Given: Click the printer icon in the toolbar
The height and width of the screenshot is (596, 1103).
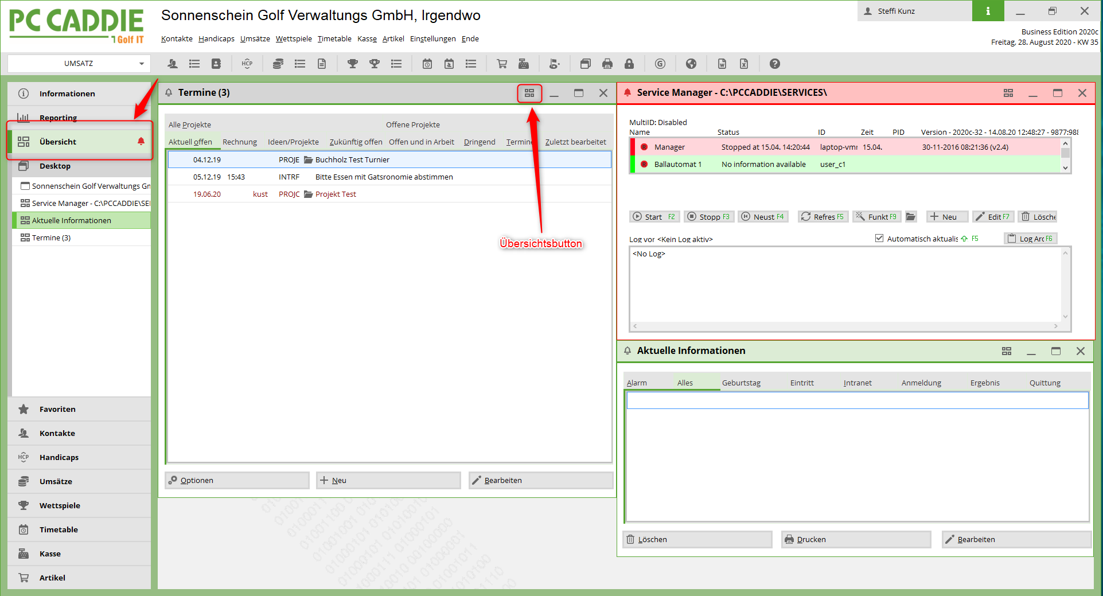Looking at the screenshot, I should tap(607, 64).
